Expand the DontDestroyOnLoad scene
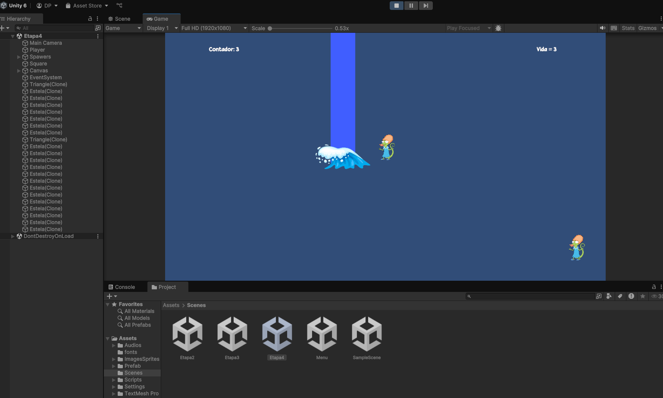 pos(13,236)
